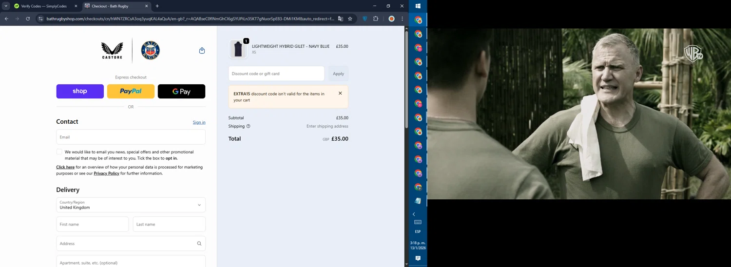Click the Apartment, suite field
731x267 pixels.
131,262
